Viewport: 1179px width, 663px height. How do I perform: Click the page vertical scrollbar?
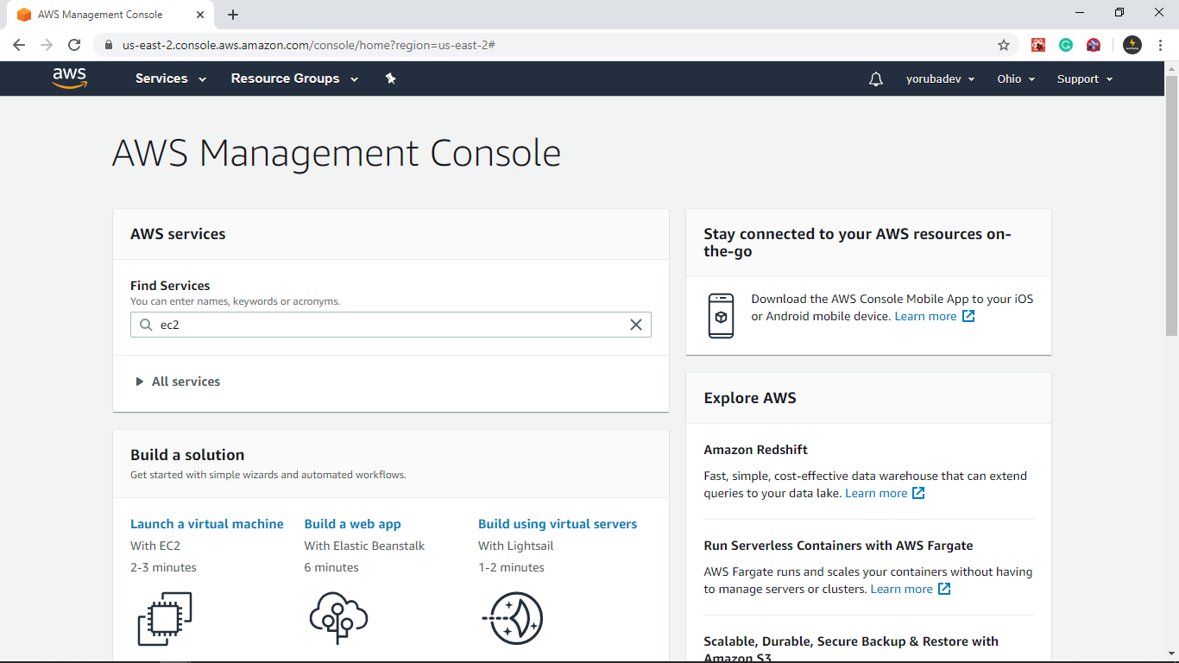(x=1171, y=205)
